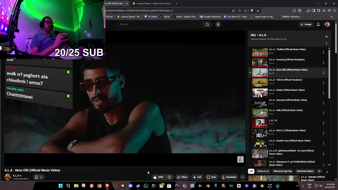Click the Brave Shields lion icon
This screenshot has width=338, height=190.
tap(252, 11)
